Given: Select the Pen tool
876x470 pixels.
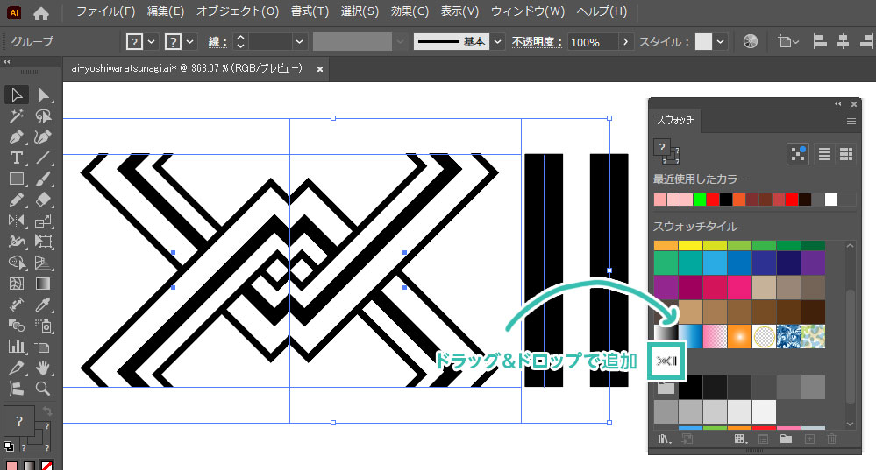Looking at the screenshot, I should point(17,137).
